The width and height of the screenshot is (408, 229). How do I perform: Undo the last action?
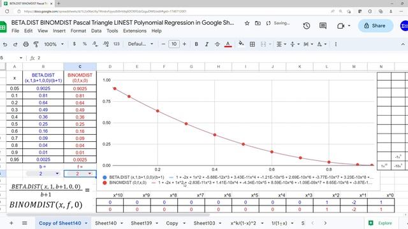[x=5, y=45]
